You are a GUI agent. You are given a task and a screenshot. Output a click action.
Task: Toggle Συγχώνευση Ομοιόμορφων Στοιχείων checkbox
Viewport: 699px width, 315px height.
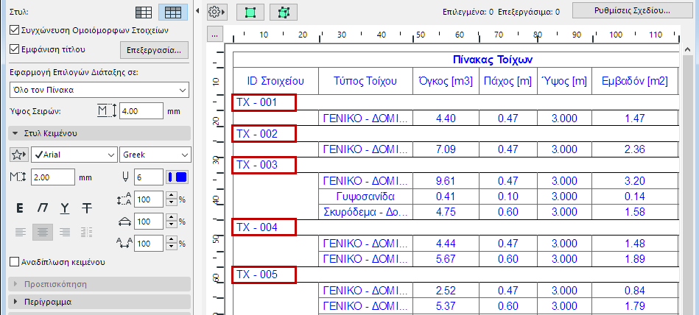[14, 30]
